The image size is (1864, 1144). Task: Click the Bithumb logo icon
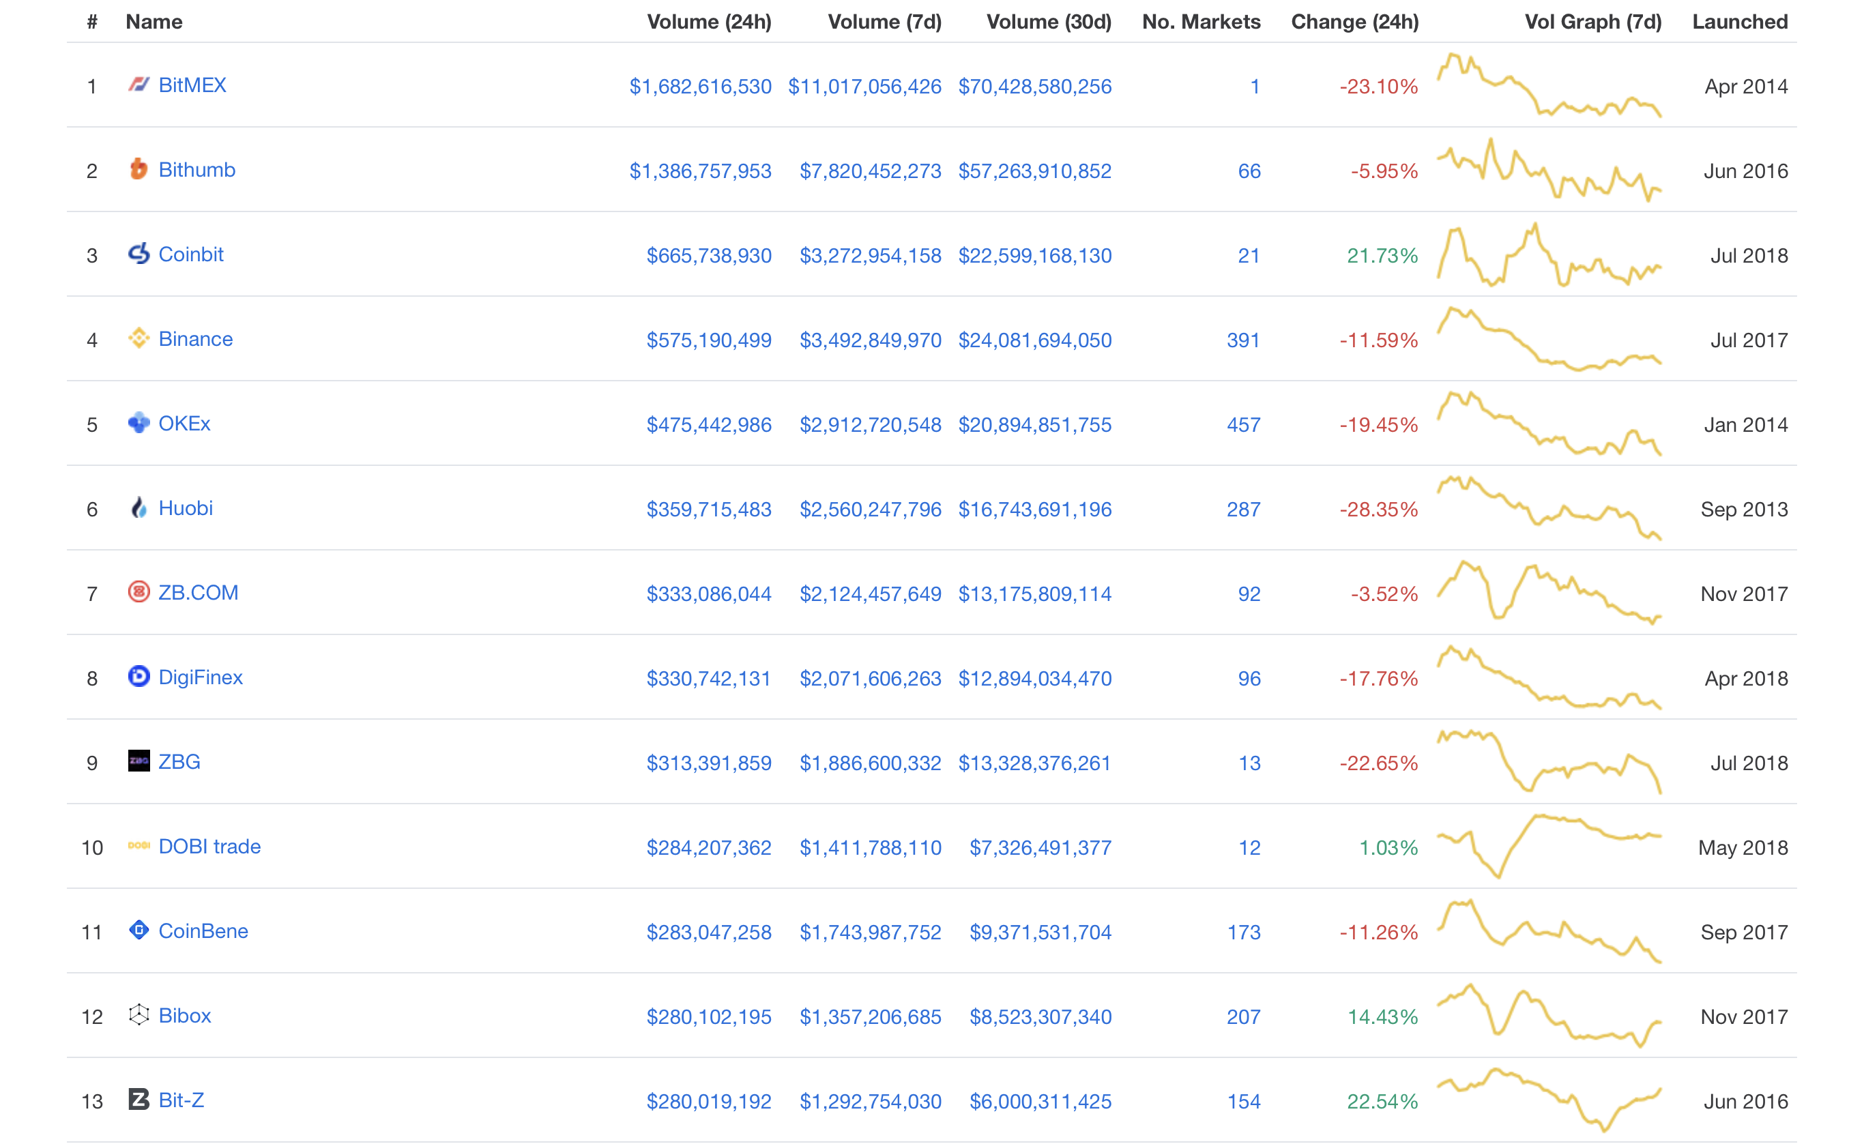coord(139,169)
